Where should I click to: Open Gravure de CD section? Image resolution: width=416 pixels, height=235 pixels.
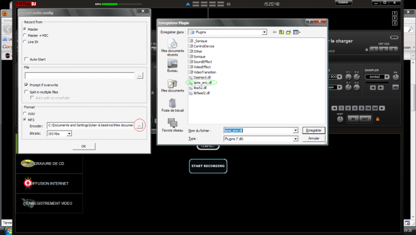[49, 164]
